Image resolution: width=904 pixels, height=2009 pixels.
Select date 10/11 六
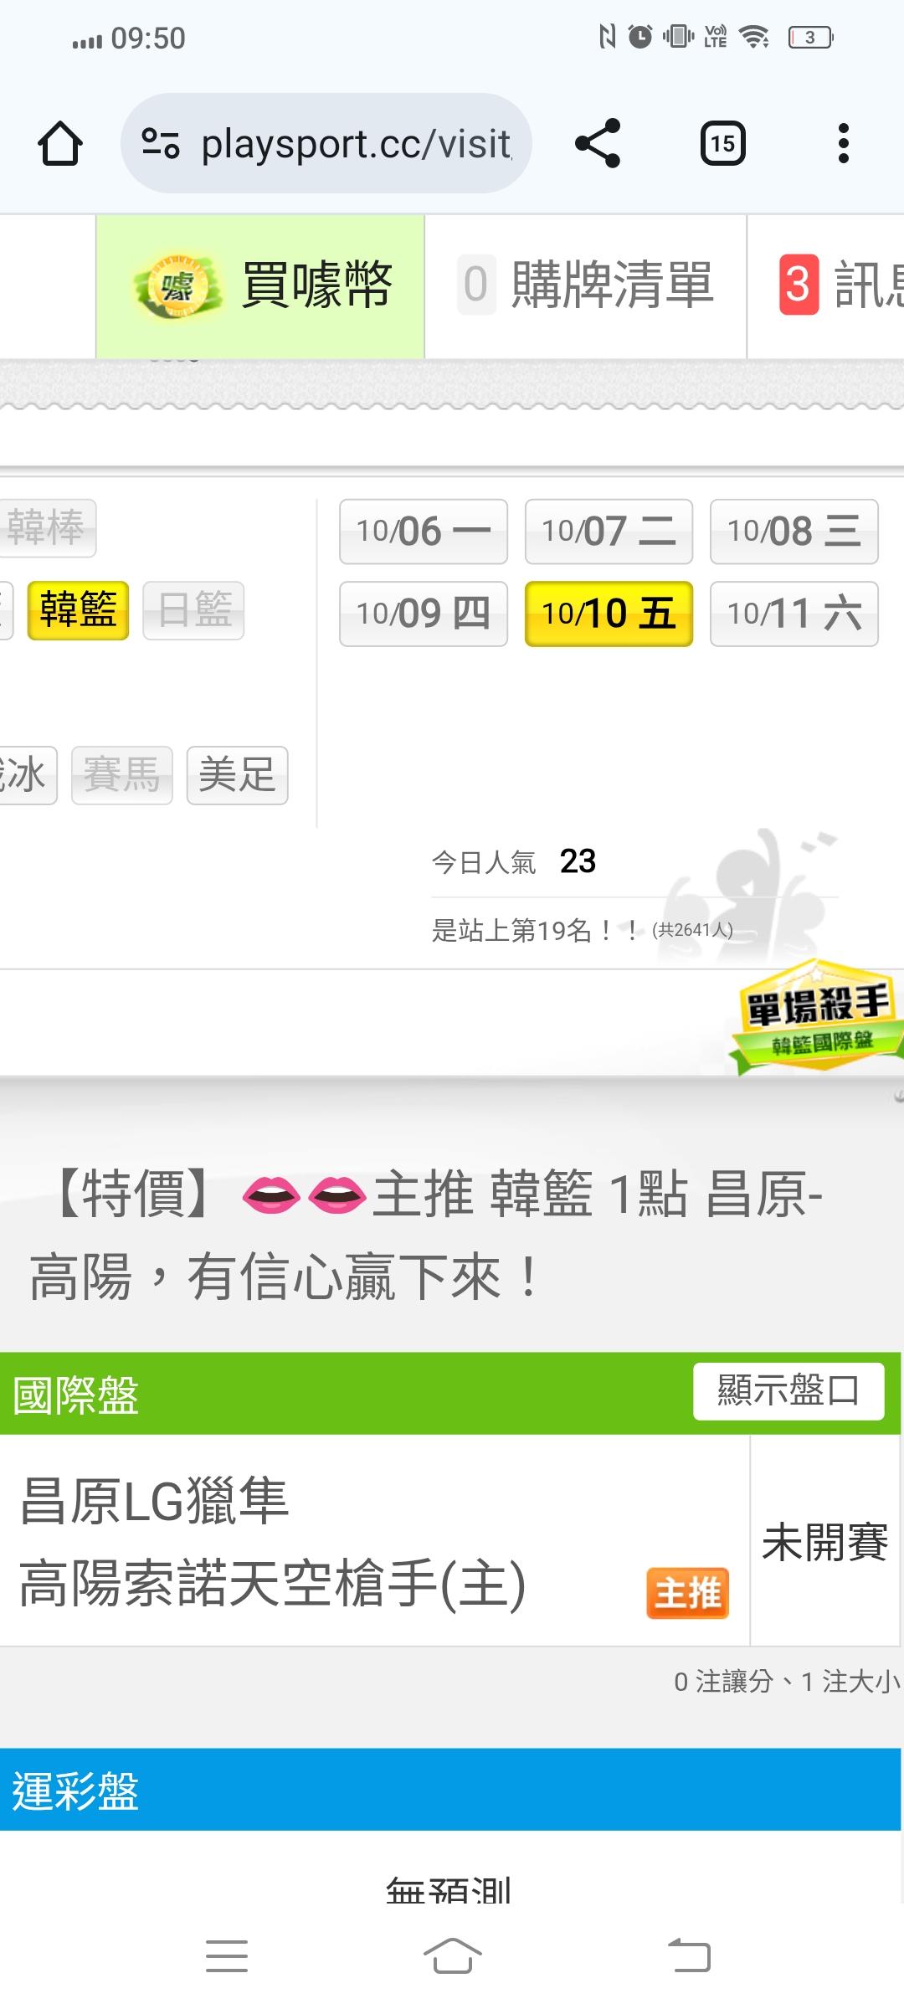click(794, 614)
